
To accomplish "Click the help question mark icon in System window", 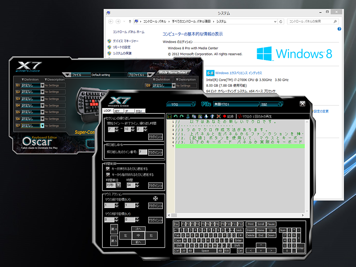I will (339, 29).
